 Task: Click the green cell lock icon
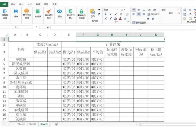(x=81, y=13)
